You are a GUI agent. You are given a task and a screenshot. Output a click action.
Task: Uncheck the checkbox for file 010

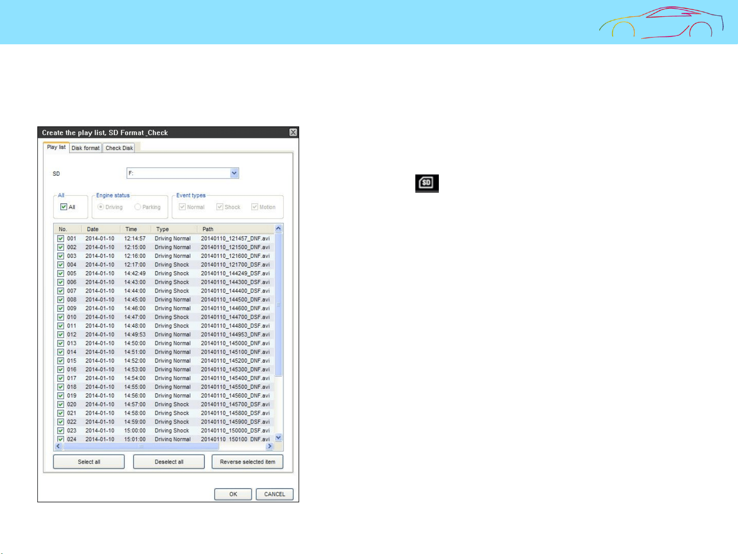(x=60, y=317)
